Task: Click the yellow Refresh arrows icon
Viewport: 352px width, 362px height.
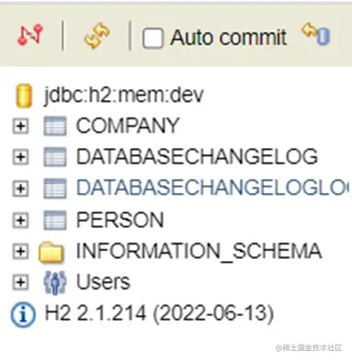Action: [97, 37]
